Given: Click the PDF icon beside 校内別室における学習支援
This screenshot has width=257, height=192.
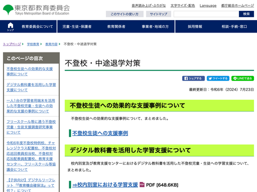Looking at the screenshot, I should 142,184.
